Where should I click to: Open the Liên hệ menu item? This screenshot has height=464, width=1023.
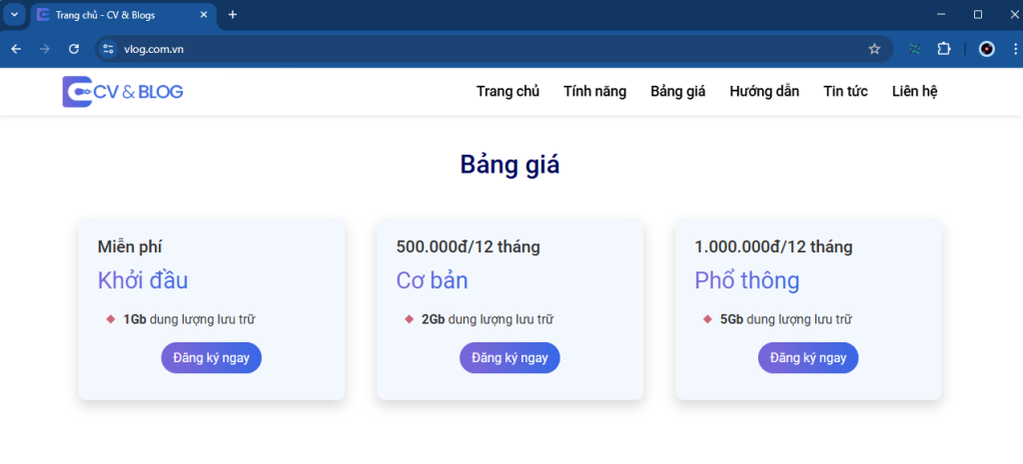[x=915, y=92]
